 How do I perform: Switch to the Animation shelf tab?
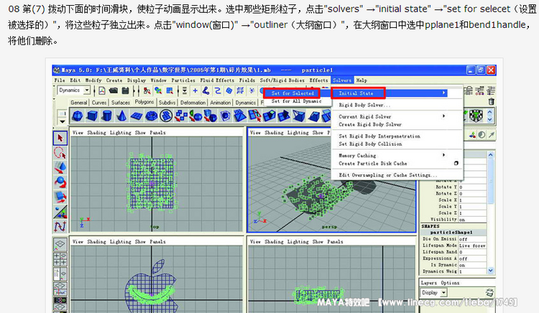221,103
